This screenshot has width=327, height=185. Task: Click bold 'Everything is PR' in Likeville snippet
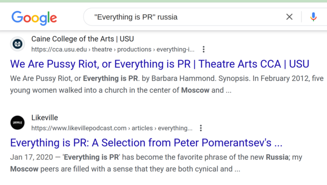click(91, 157)
